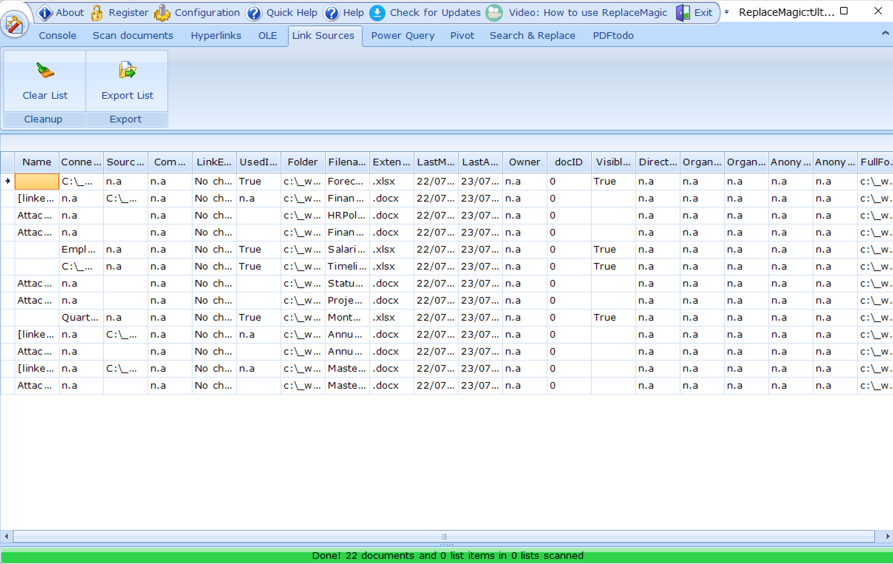Viewport: 893px width, 564px height.
Task: Open the Scan documents tab
Action: [133, 36]
